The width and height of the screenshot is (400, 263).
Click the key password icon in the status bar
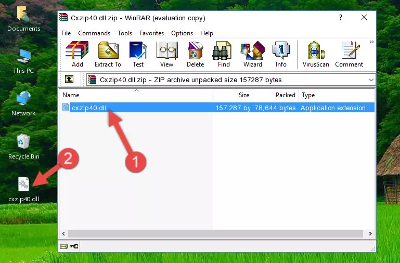pos(74,246)
